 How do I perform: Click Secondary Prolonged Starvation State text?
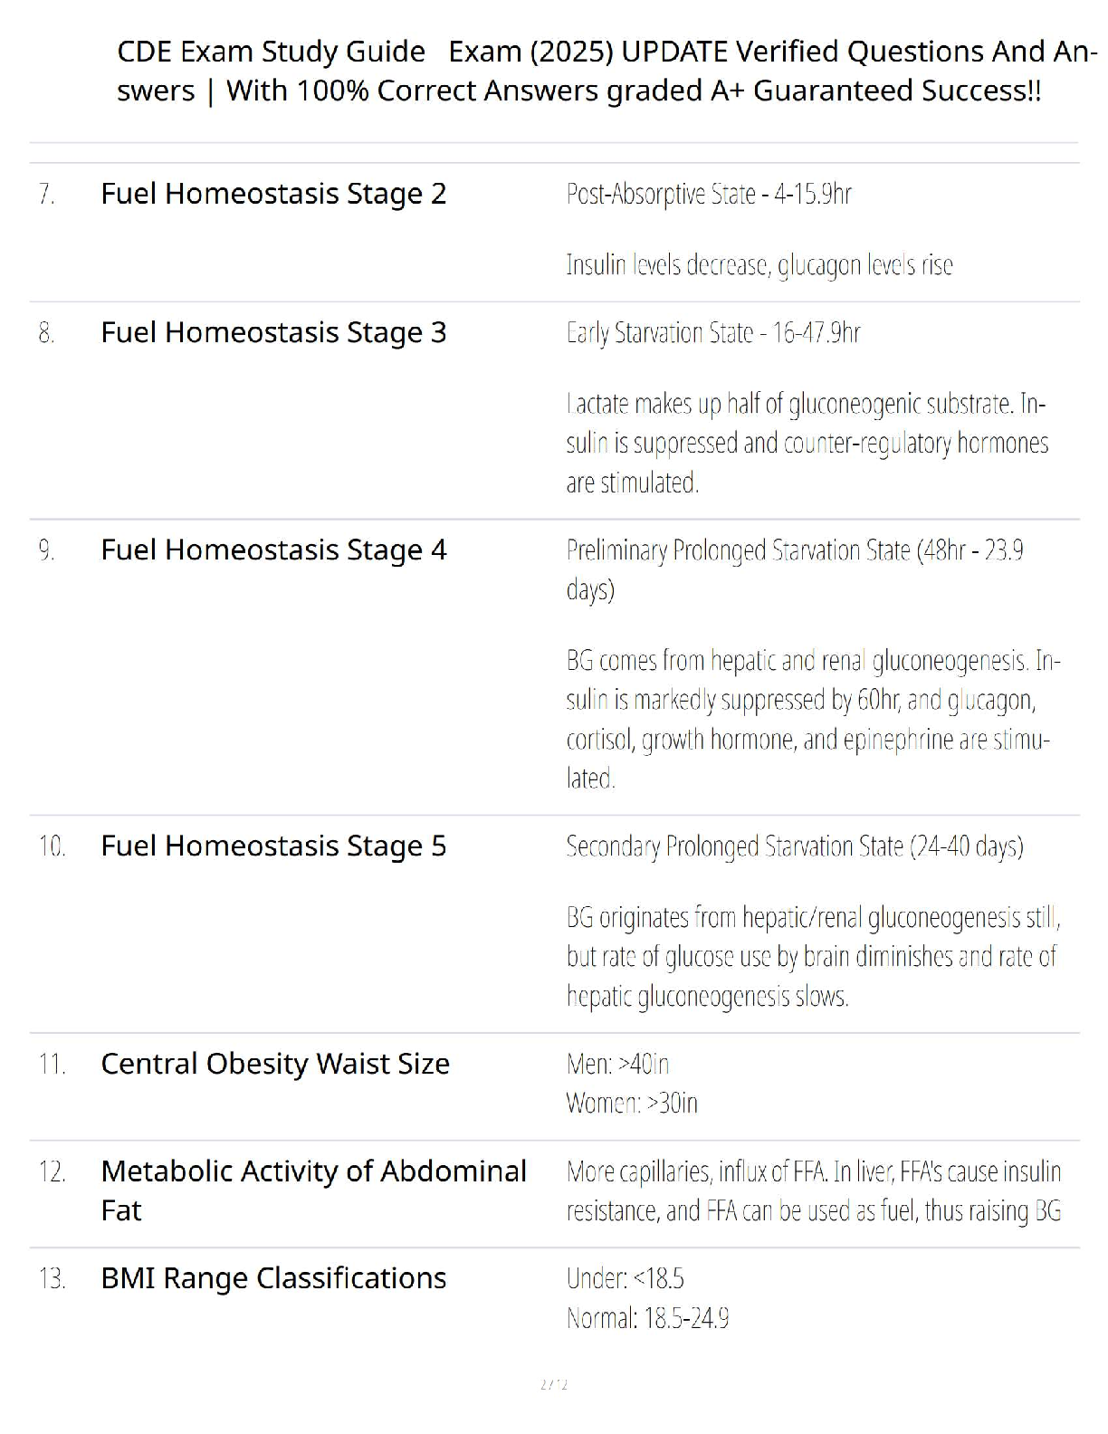pyautogui.click(x=794, y=846)
